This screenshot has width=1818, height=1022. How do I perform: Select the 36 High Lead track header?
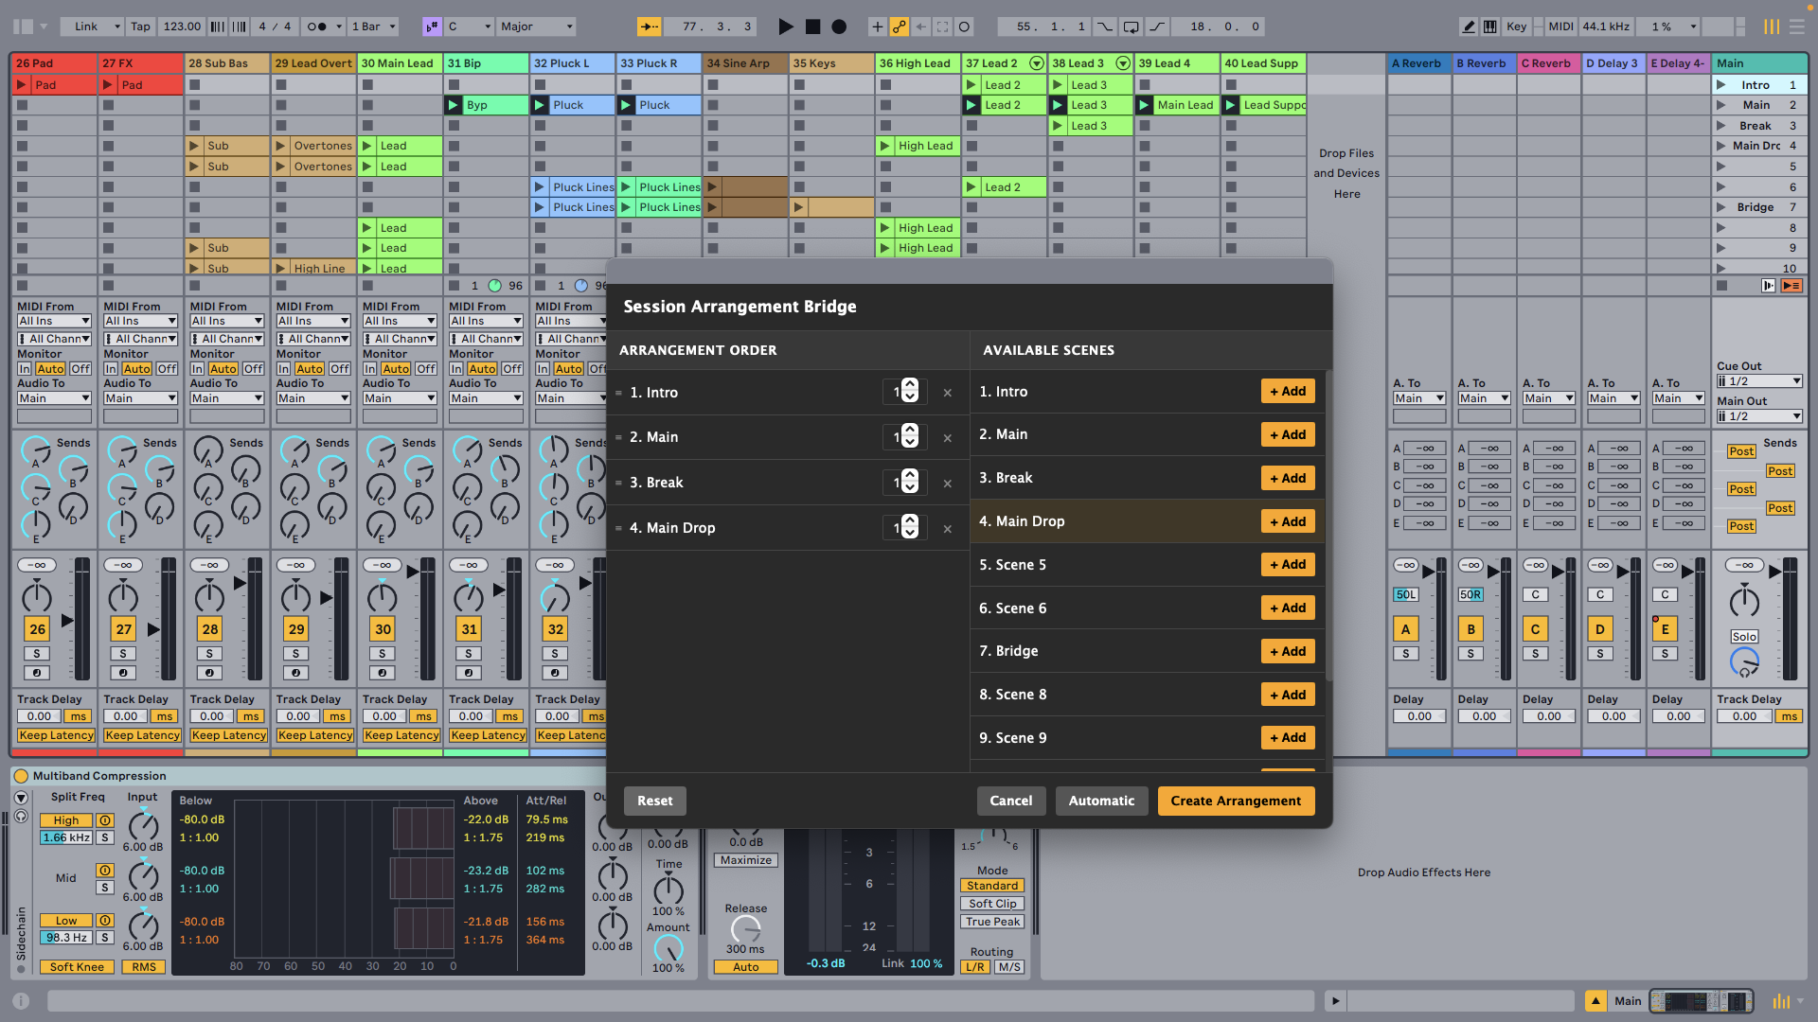click(916, 63)
